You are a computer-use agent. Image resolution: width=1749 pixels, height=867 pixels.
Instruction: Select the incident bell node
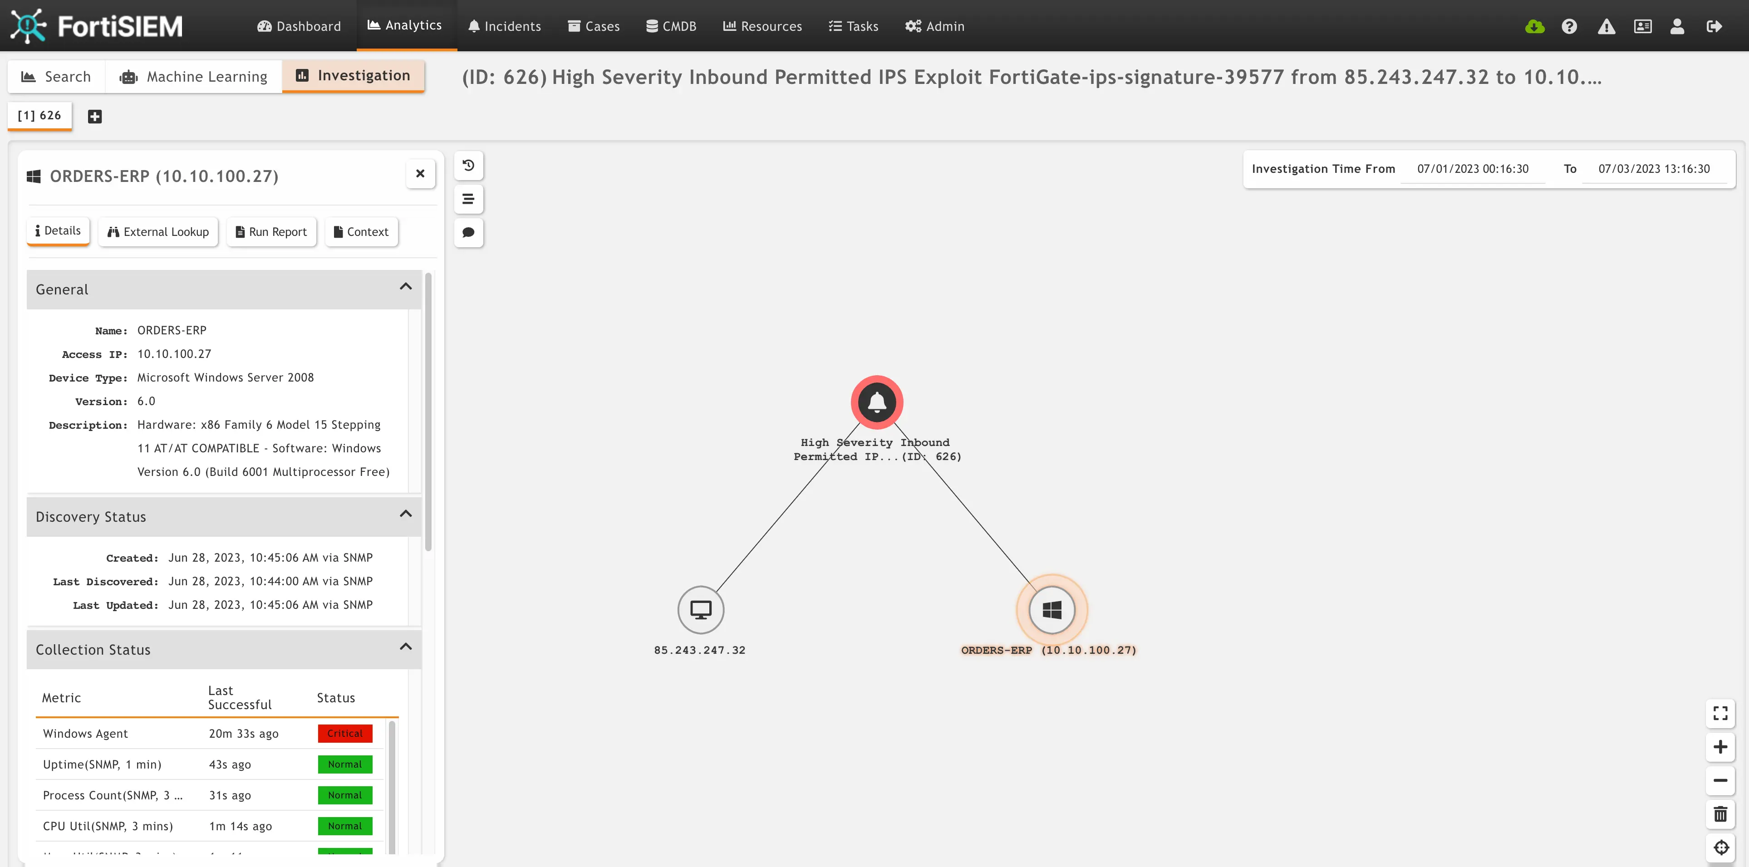877,402
